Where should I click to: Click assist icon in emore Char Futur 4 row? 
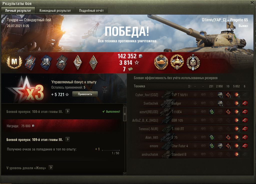pyautogui.click(x=220, y=146)
